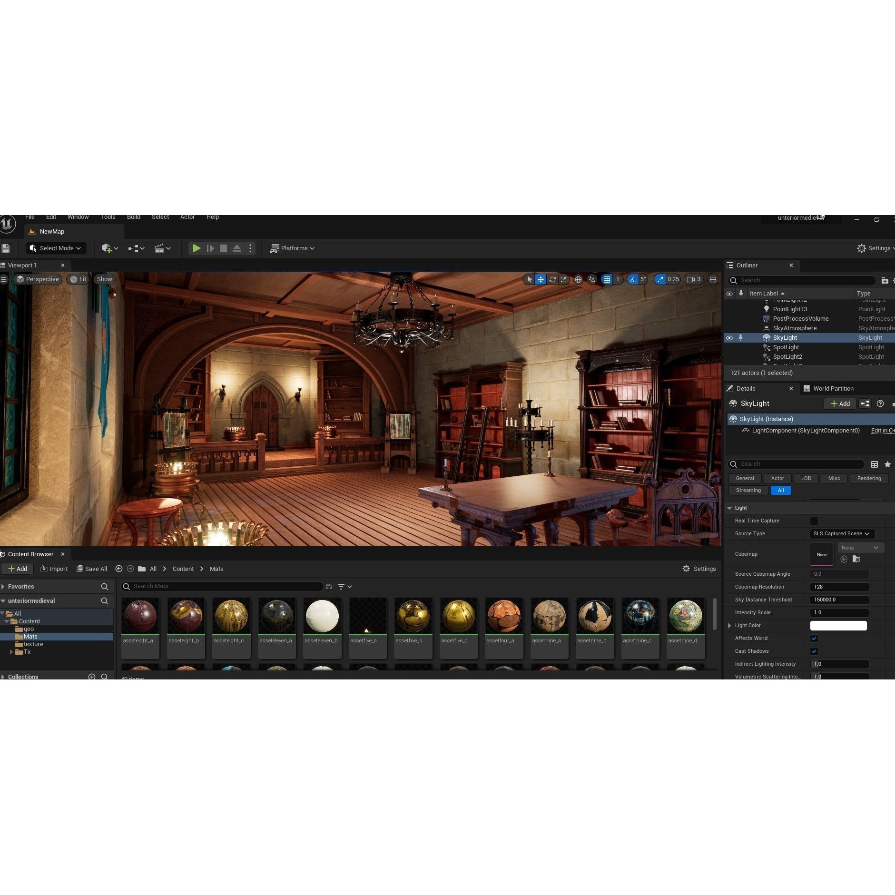The width and height of the screenshot is (895, 895).
Task: Expand the Light Color property row
Action: [x=729, y=625]
